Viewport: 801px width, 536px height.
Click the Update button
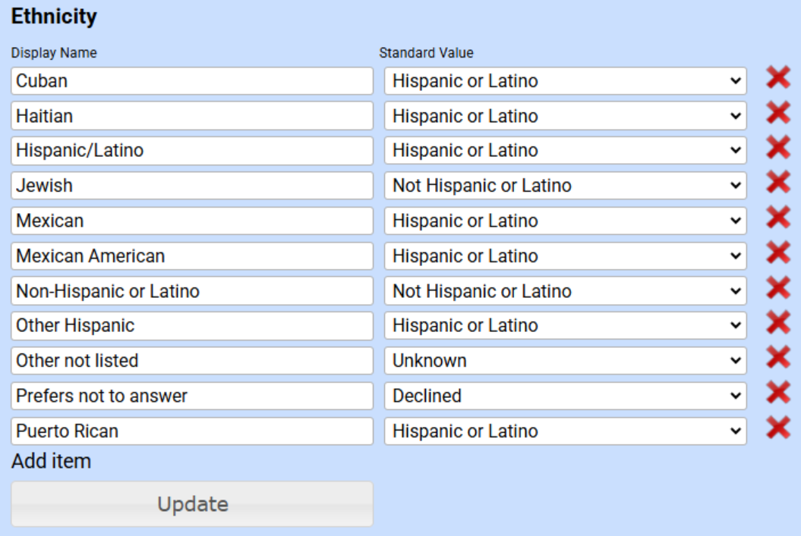192,504
